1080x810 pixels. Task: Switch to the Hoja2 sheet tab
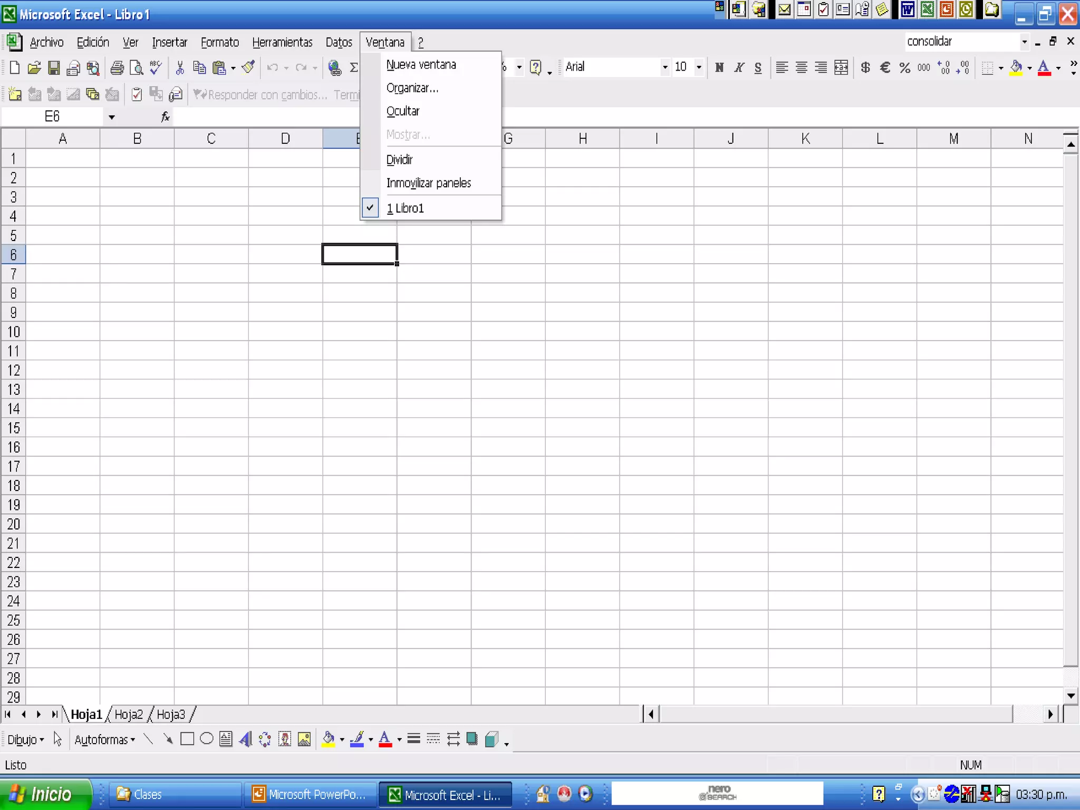[128, 715]
